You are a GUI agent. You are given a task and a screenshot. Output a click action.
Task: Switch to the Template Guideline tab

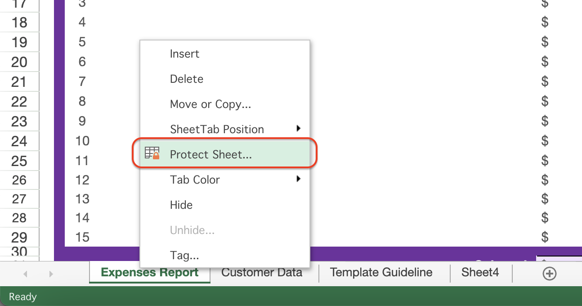tap(381, 272)
